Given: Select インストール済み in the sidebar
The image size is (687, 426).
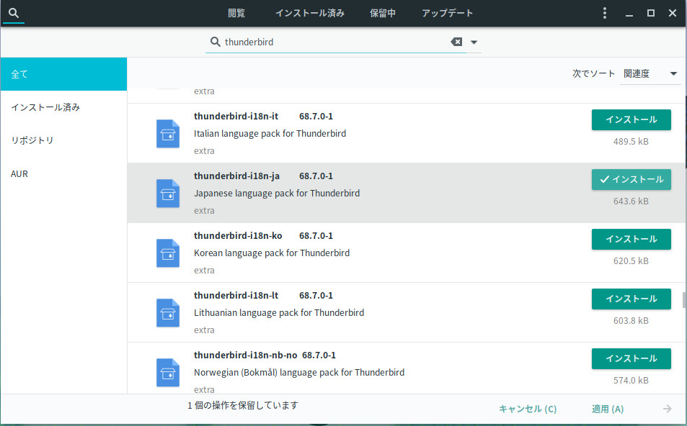Looking at the screenshot, I should [64, 107].
